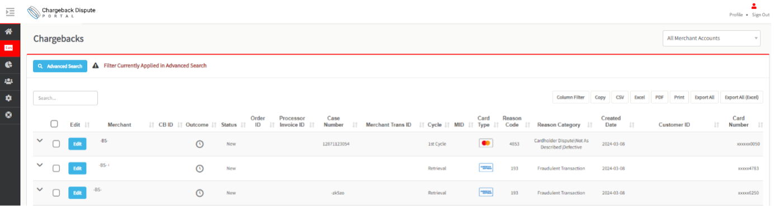Open the Advanced Search panel
Image resolution: width=774 pixels, height=208 pixels.
pos(60,66)
